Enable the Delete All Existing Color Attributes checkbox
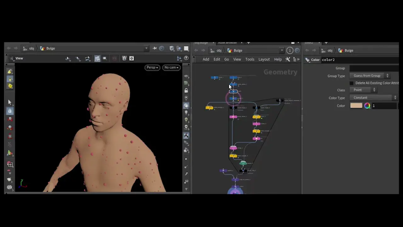403x227 pixels. tap(352, 83)
